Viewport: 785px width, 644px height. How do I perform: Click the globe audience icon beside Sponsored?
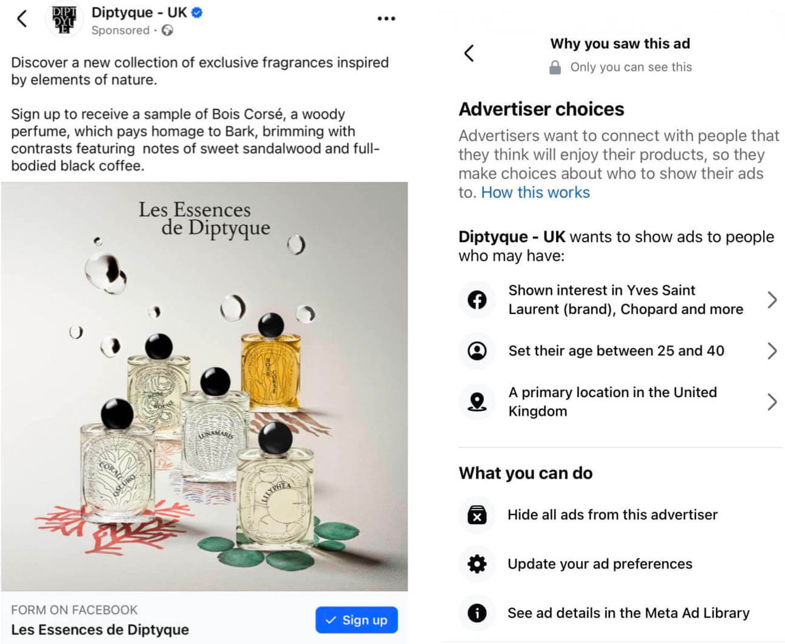click(x=167, y=30)
